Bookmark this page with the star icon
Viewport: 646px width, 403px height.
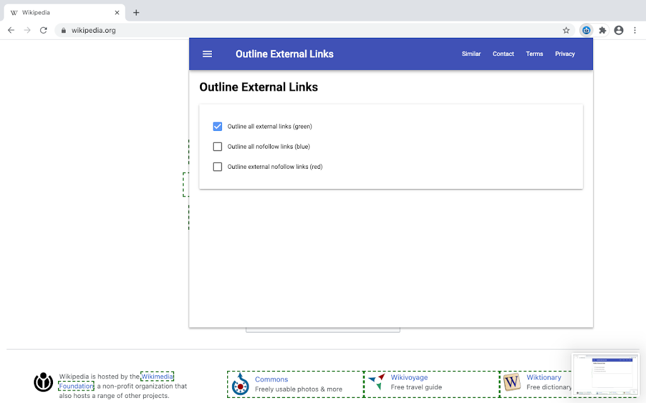[x=566, y=30]
